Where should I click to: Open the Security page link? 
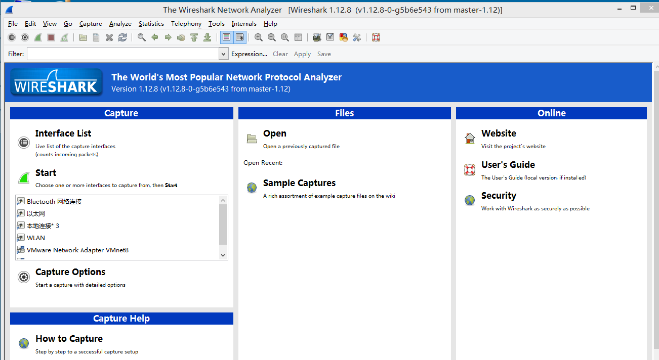tap(499, 196)
